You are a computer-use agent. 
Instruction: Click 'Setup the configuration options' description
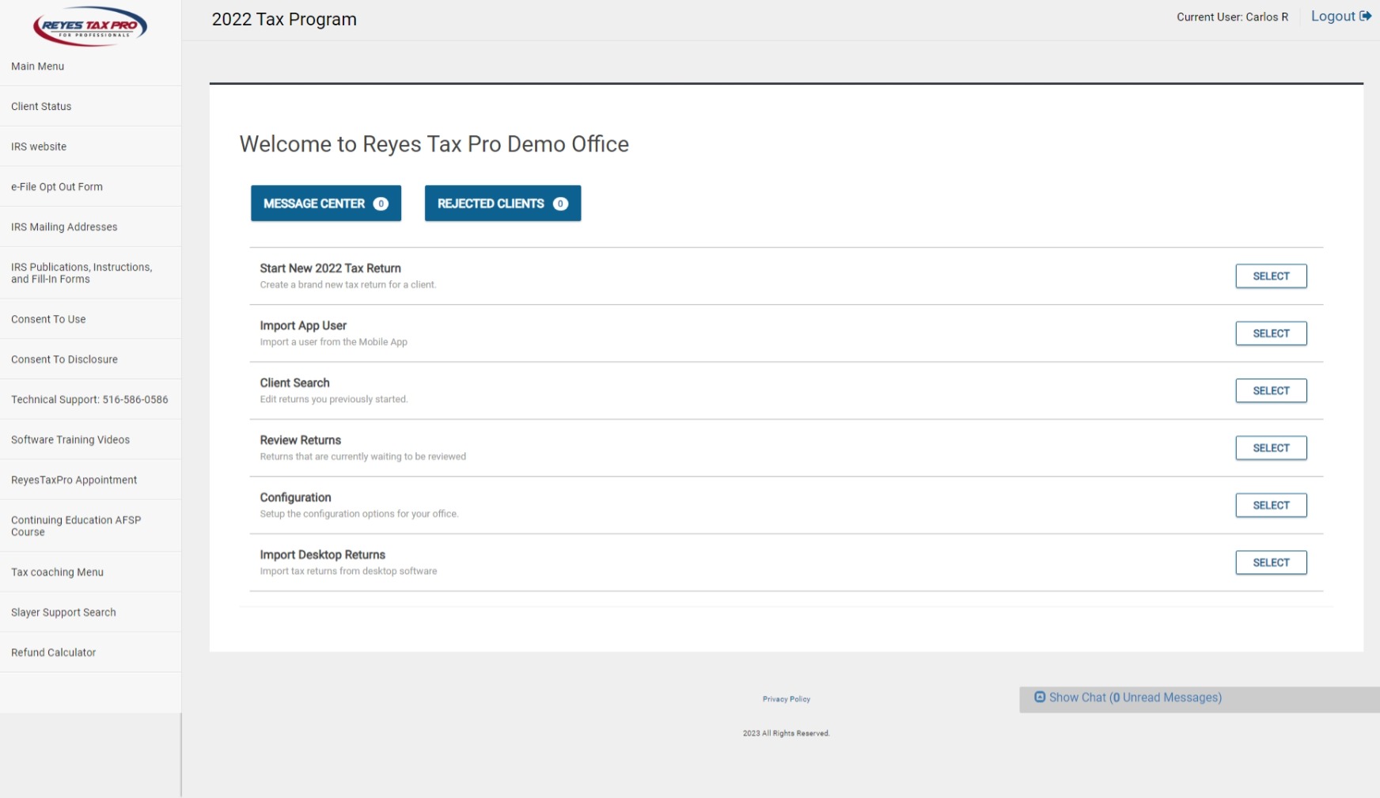click(359, 514)
